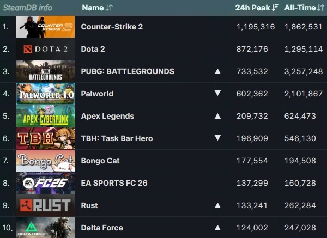The height and width of the screenshot is (238, 327).
Task: Select 24h peak value 133,241
Action: click(252, 205)
